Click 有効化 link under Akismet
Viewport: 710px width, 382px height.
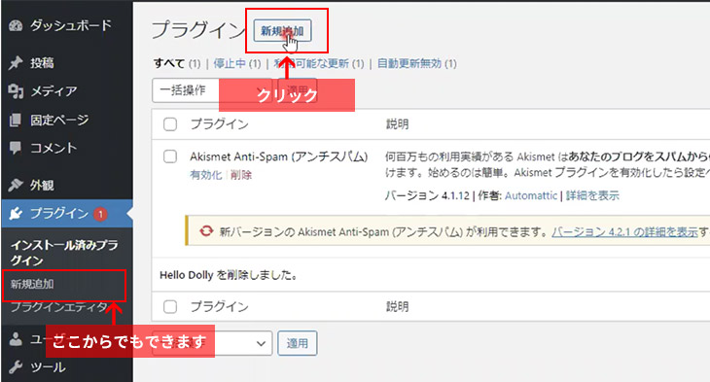[206, 175]
